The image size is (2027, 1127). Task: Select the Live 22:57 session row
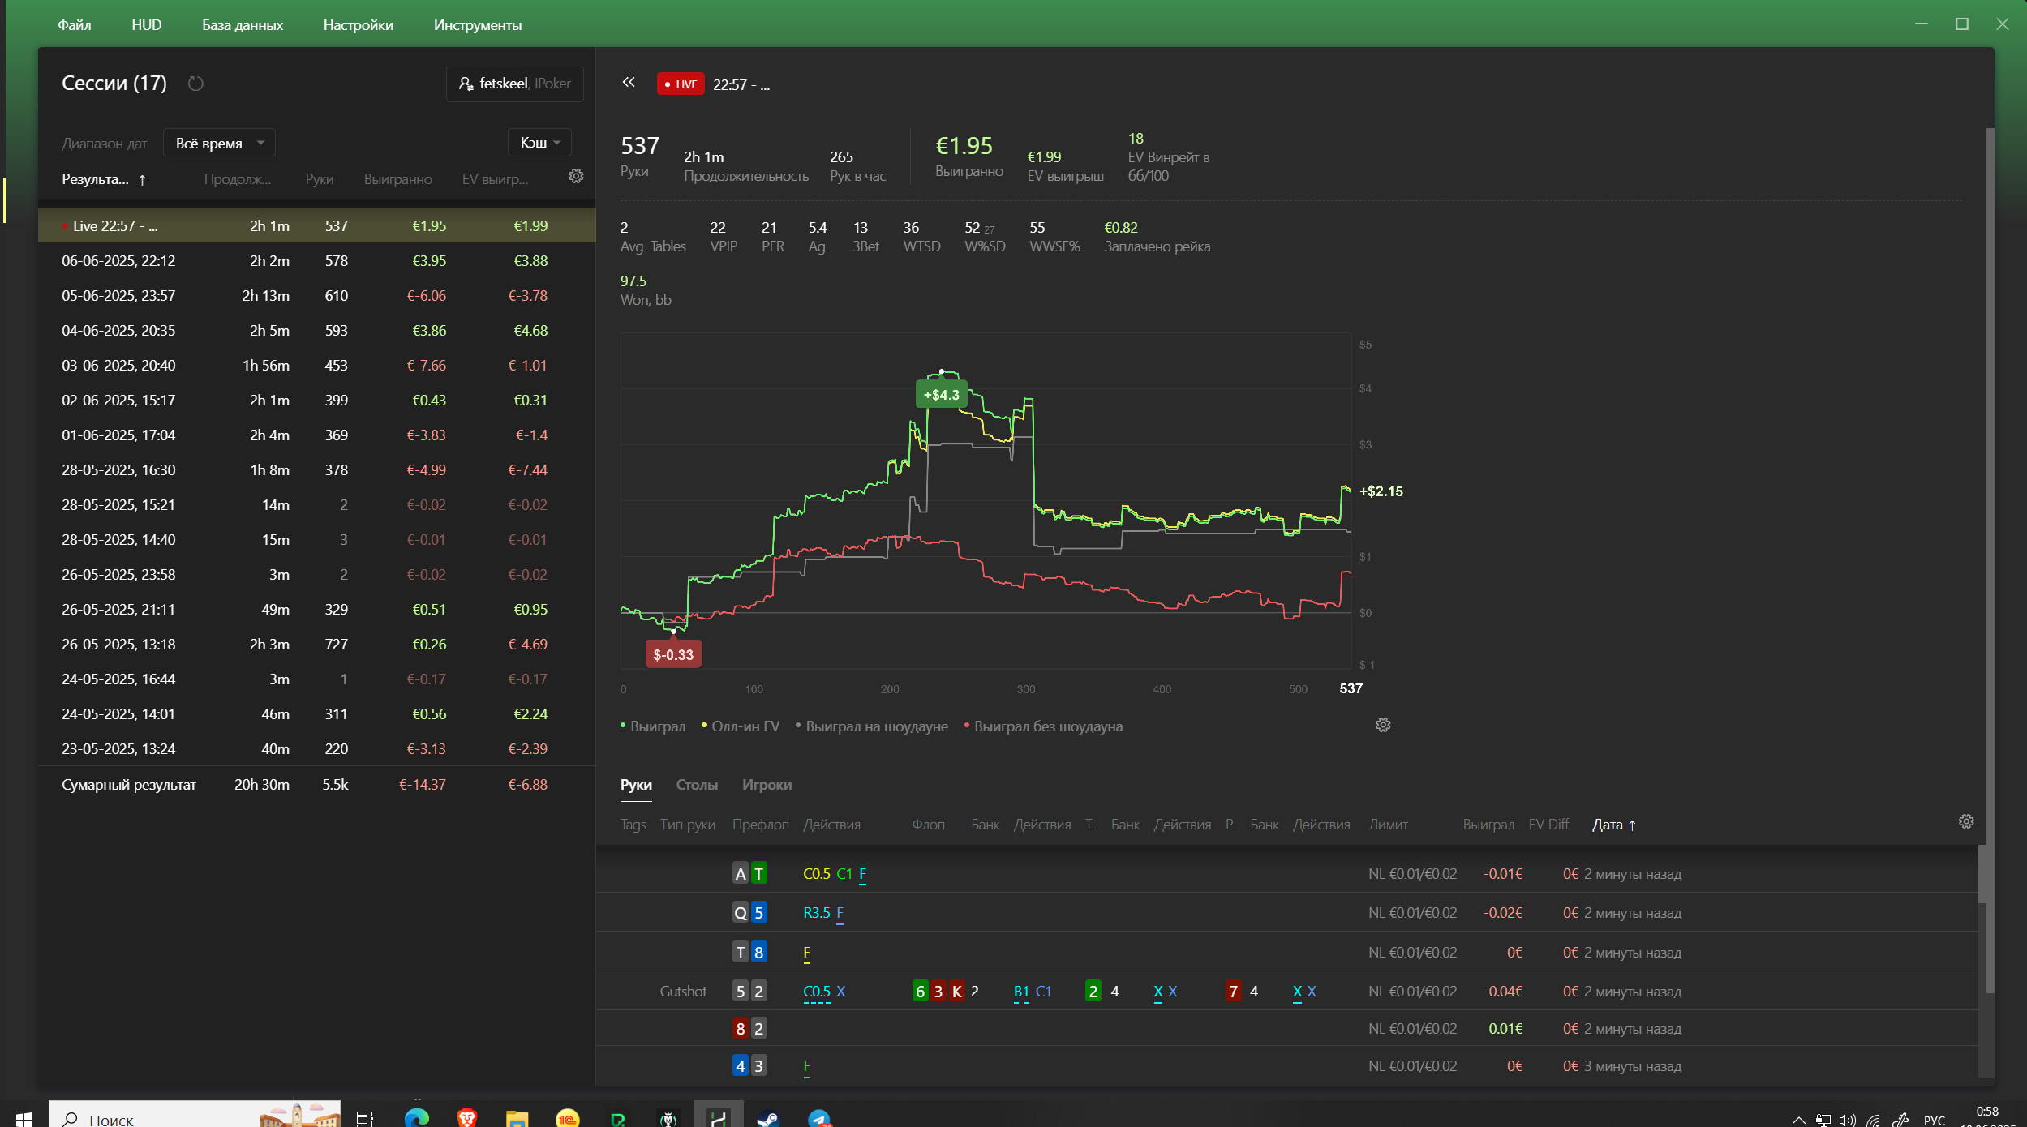[317, 225]
